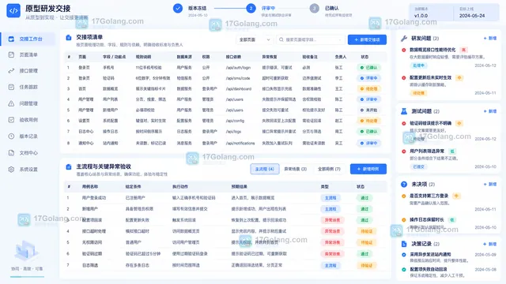Click the 交接项清单 panel header icon
506x284 pixels.
69,38
